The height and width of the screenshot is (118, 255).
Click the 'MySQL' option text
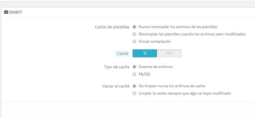144,74
